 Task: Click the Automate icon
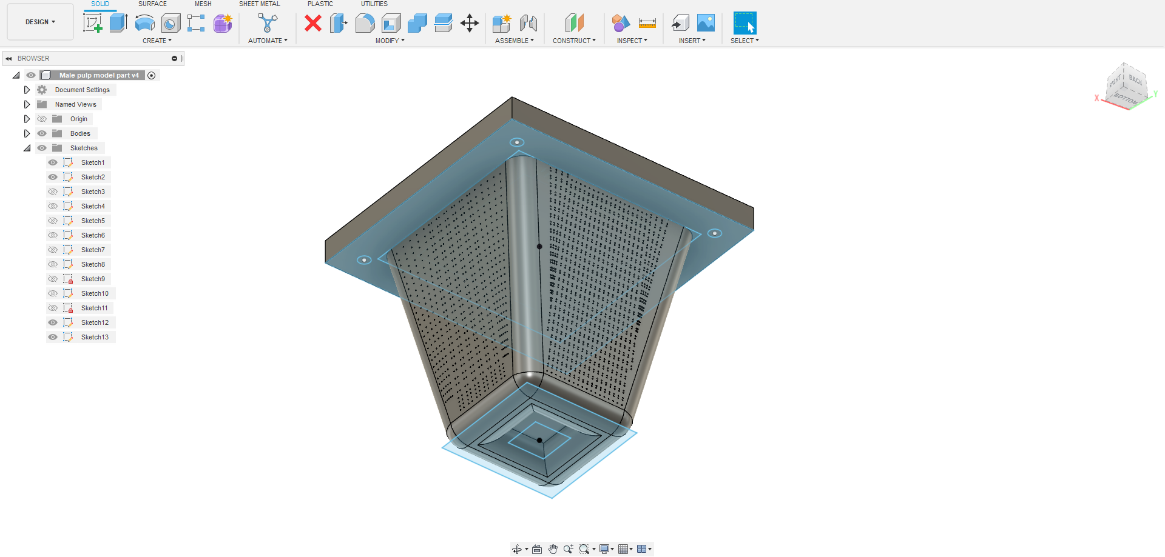tap(268, 23)
